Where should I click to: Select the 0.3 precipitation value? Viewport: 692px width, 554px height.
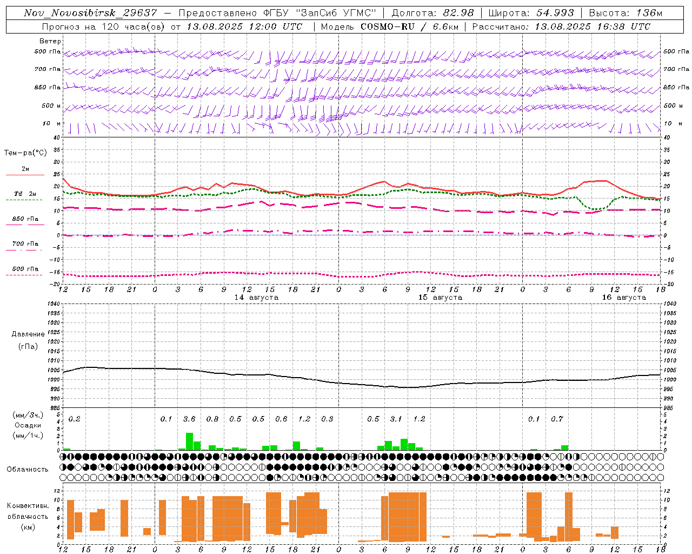[327, 419]
